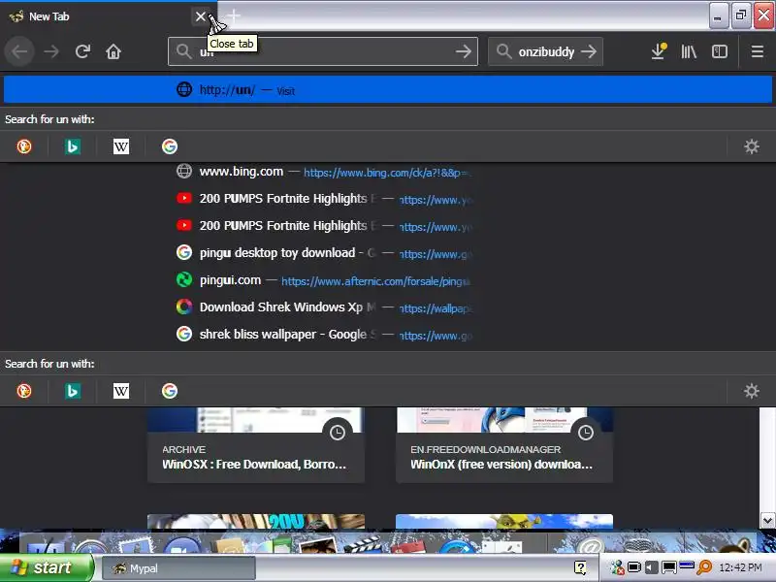Click the orange magnifier tray icon
The height and width of the screenshot is (582, 776).
(704, 567)
